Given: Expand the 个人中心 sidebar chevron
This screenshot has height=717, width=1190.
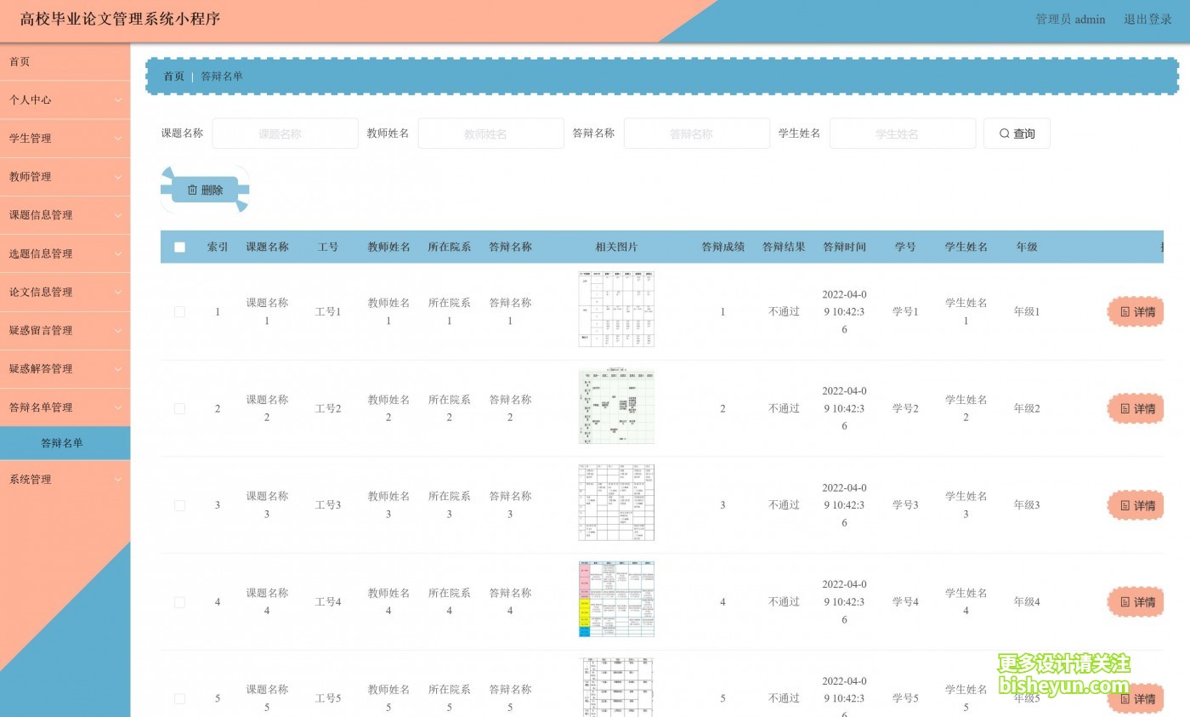Looking at the screenshot, I should tap(118, 100).
